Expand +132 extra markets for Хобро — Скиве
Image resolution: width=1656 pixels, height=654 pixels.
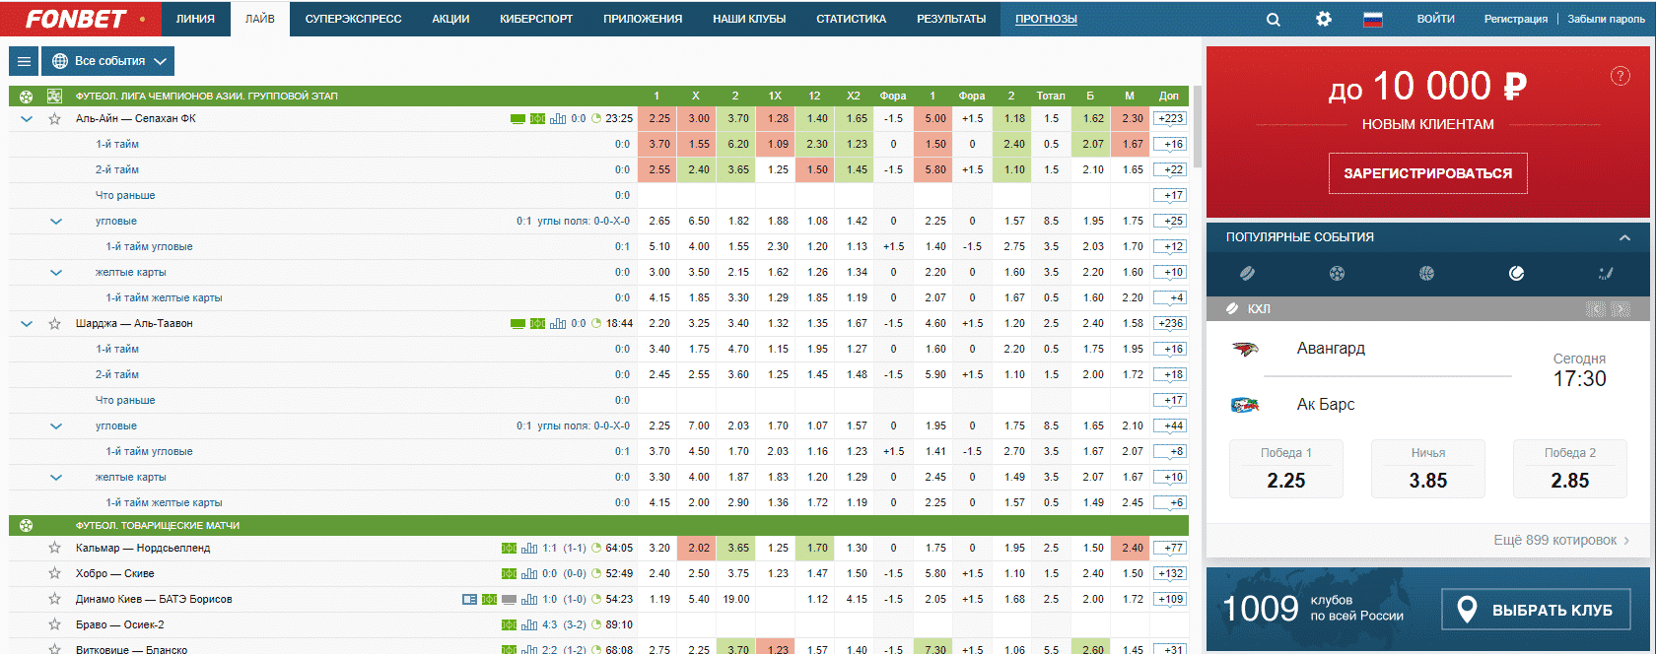pos(1170,574)
